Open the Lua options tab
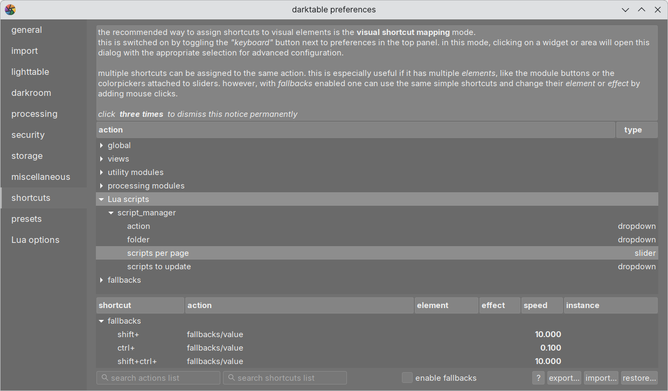Image resolution: width=668 pixels, height=391 pixels. (x=44, y=240)
